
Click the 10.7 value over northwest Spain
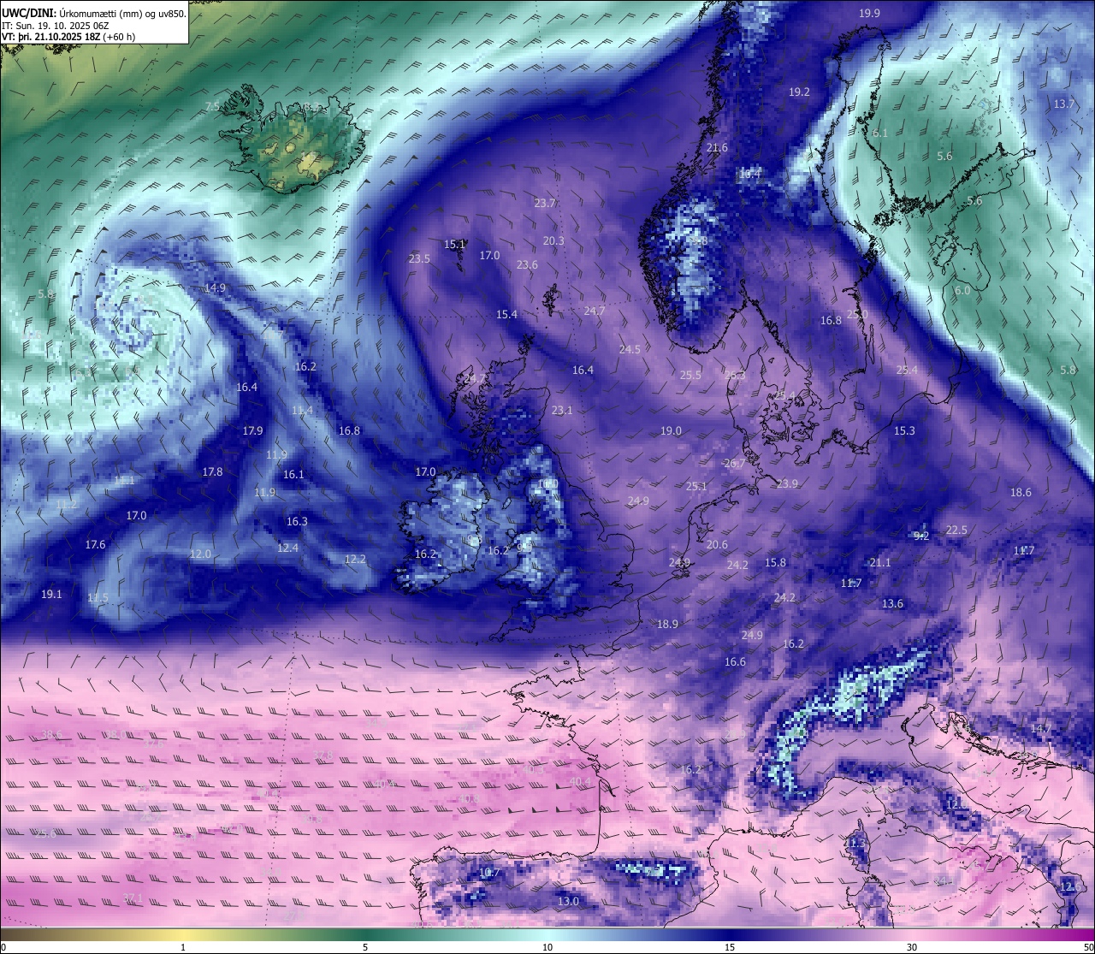click(x=489, y=872)
